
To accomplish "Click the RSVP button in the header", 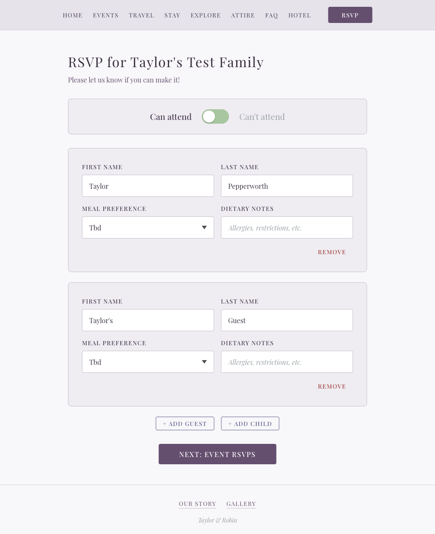I will tap(350, 14).
